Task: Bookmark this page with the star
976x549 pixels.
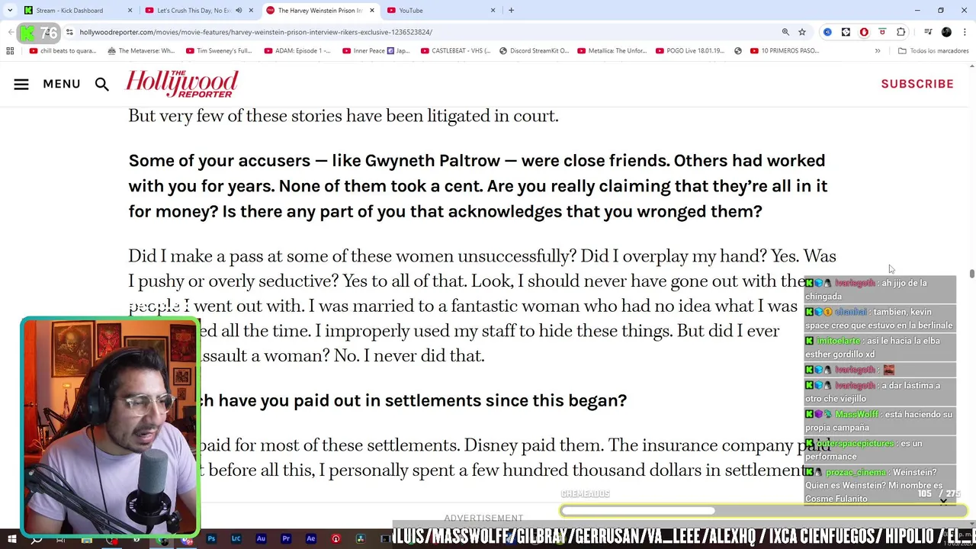Action: 802,32
